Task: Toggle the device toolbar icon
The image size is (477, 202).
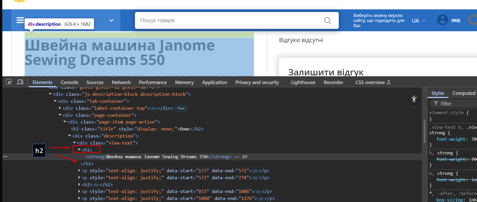Action: 20,82
